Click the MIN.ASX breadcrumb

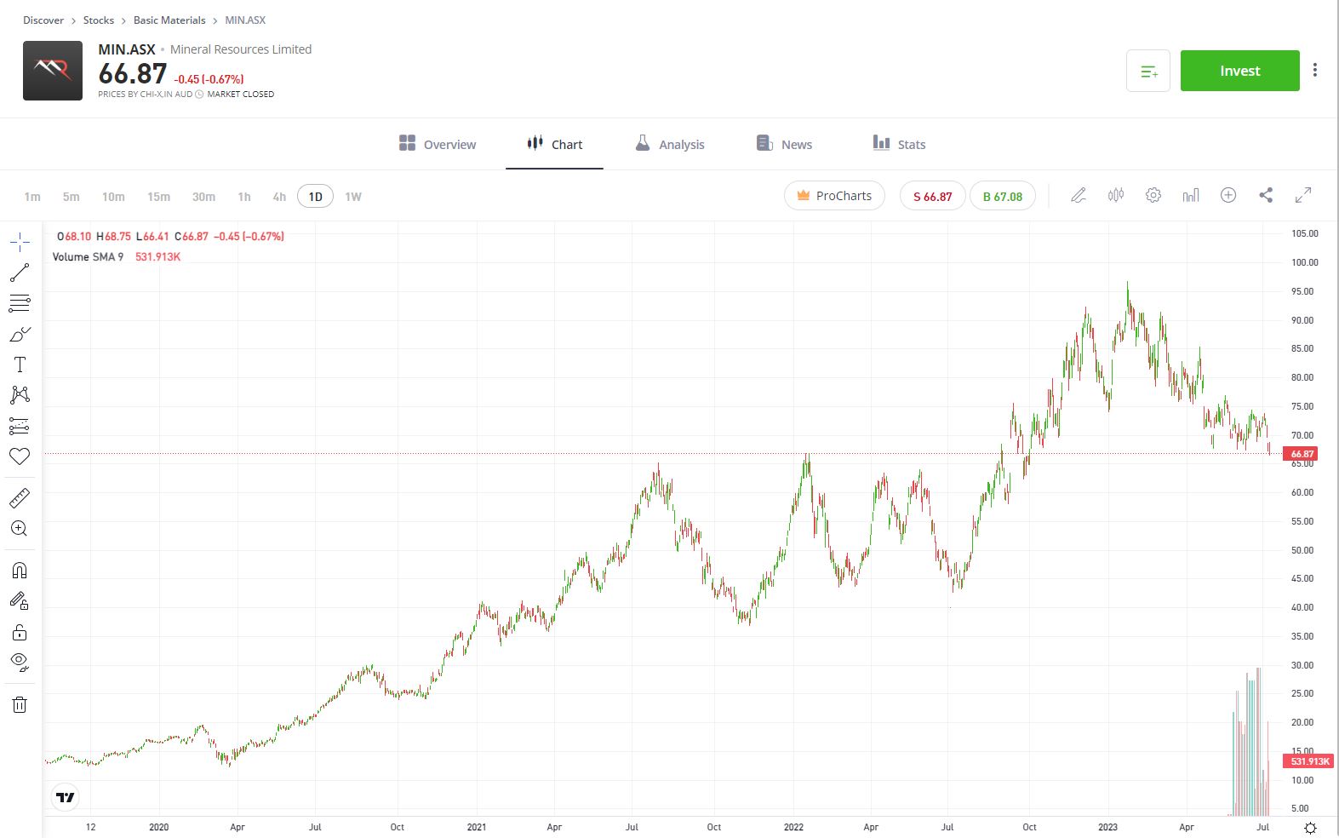245,20
